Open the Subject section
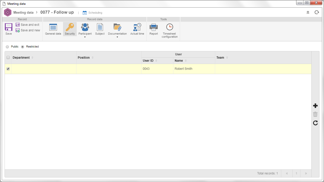This screenshot has height=182, width=324. coord(100,29)
